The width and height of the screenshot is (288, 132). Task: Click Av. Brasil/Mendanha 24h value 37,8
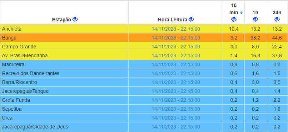(277, 56)
